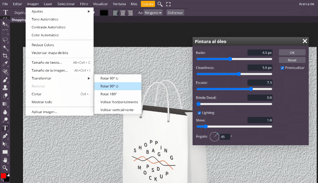Image resolution: width=318 pixels, height=183 pixels.
Task: Open Tamaño de la imagen dialog
Action: pyautogui.click(x=60, y=70)
